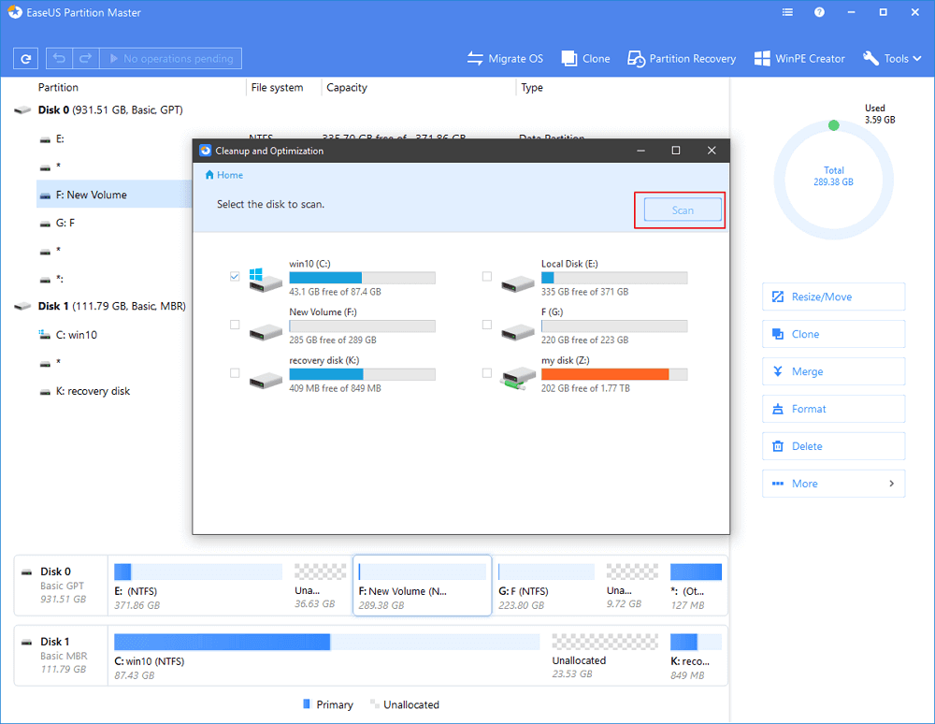Image resolution: width=935 pixels, height=724 pixels.
Task: Click the F (G:) drive icon
Action: tap(518, 331)
